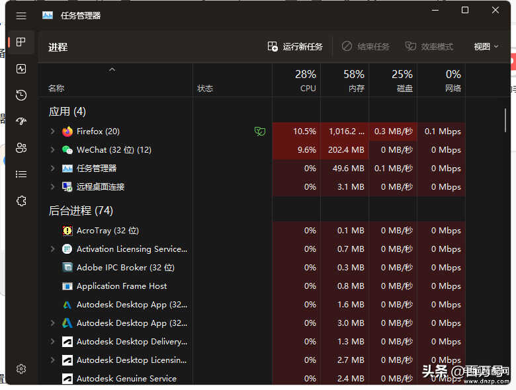Image resolution: width=516 pixels, height=390 pixels.
Task: Sort by the 状态 column header
Action: [232, 80]
